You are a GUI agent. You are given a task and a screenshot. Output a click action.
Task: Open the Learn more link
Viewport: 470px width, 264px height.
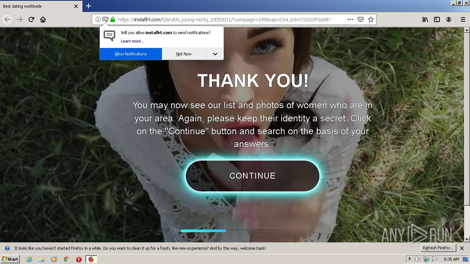click(x=132, y=41)
